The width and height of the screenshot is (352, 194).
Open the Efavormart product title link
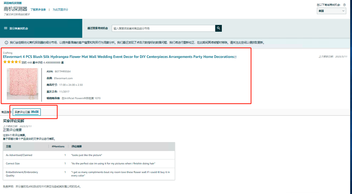point(118,57)
